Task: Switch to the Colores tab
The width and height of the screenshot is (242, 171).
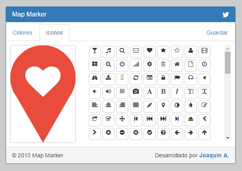Action: pyautogui.click(x=22, y=33)
